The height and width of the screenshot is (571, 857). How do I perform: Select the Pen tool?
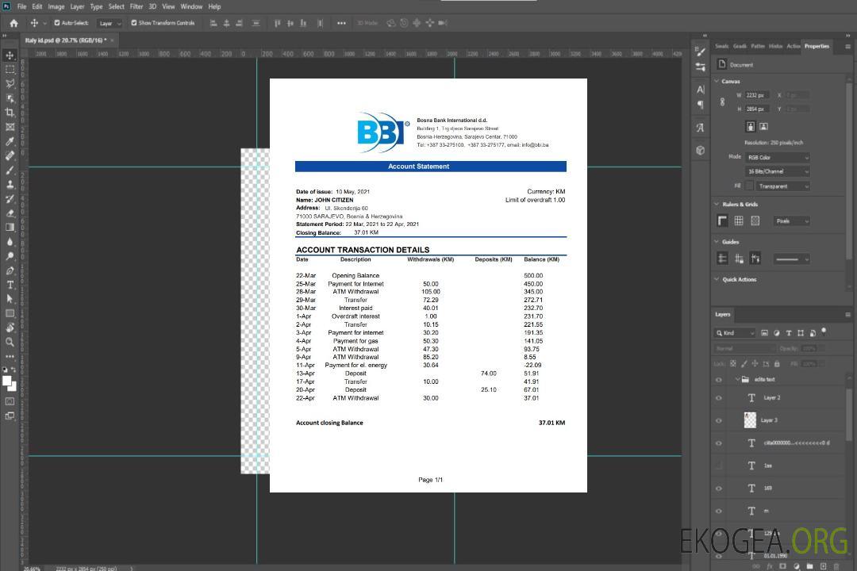(10, 270)
